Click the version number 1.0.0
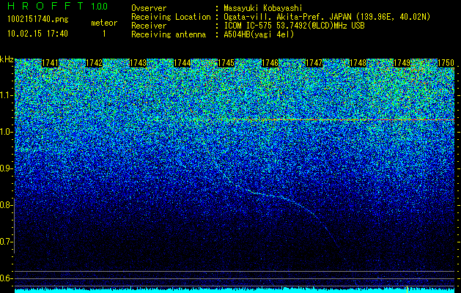Screen dimensions: 461x293 click(x=100, y=7)
